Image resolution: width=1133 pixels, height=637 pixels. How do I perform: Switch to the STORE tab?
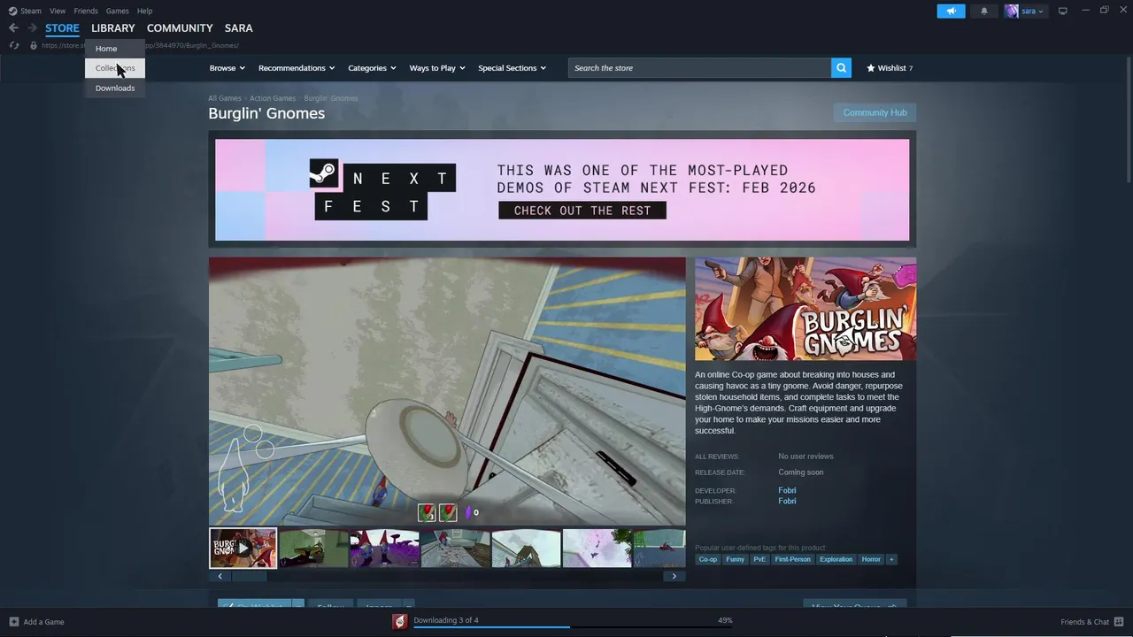[62, 28]
